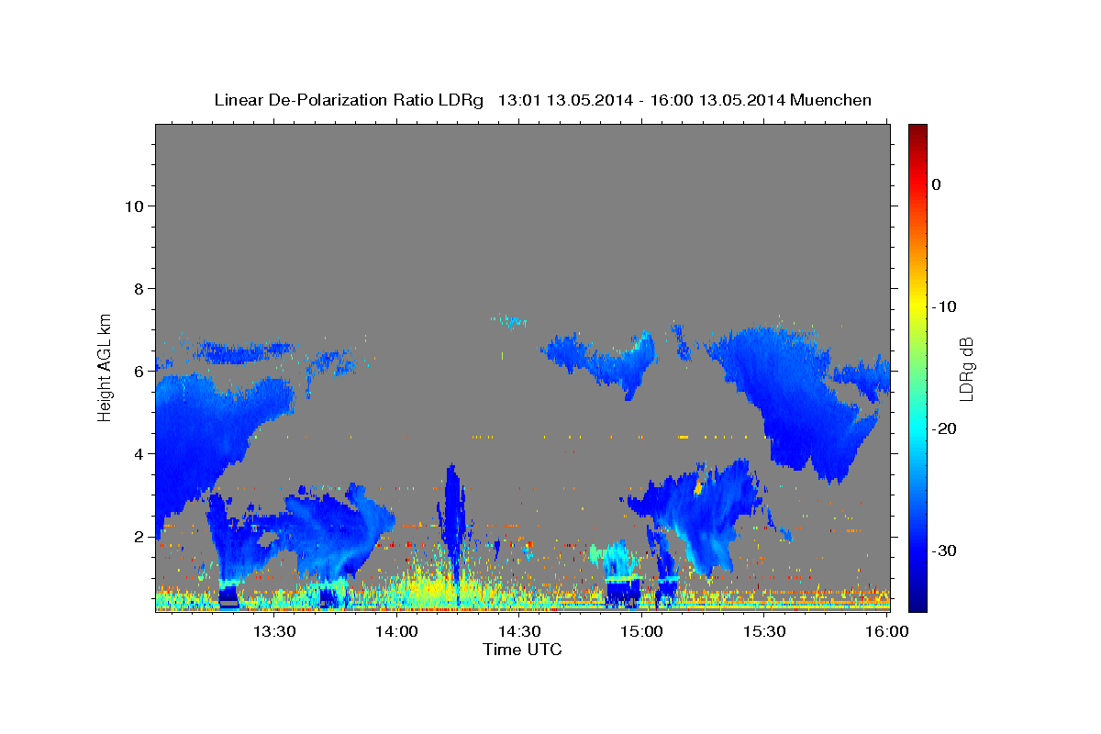Click the colorbar value -20

[x=945, y=428]
